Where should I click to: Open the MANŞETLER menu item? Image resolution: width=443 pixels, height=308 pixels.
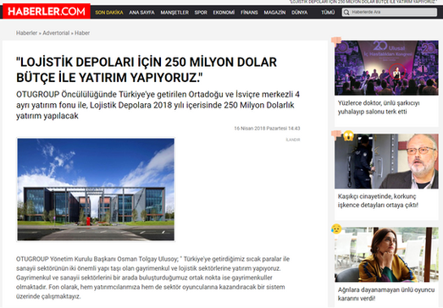(x=174, y=13)
